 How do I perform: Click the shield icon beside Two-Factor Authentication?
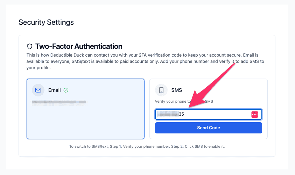pyautogui.click(x=30, y=46)
